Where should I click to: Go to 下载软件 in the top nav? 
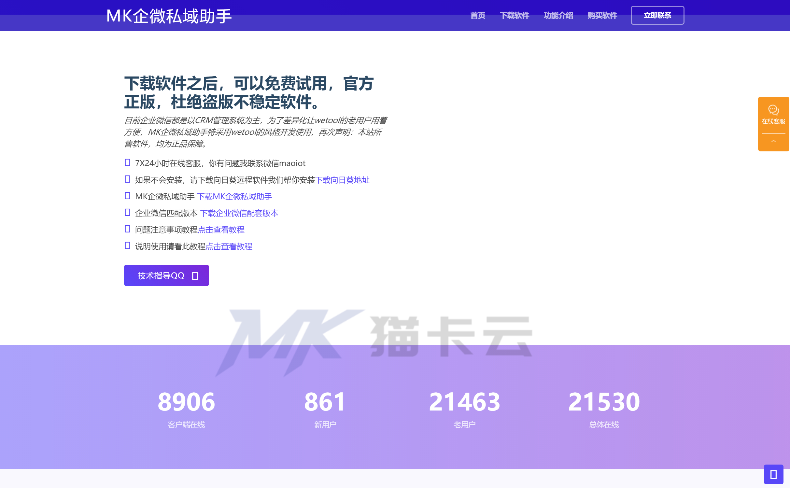pos(515,15)
